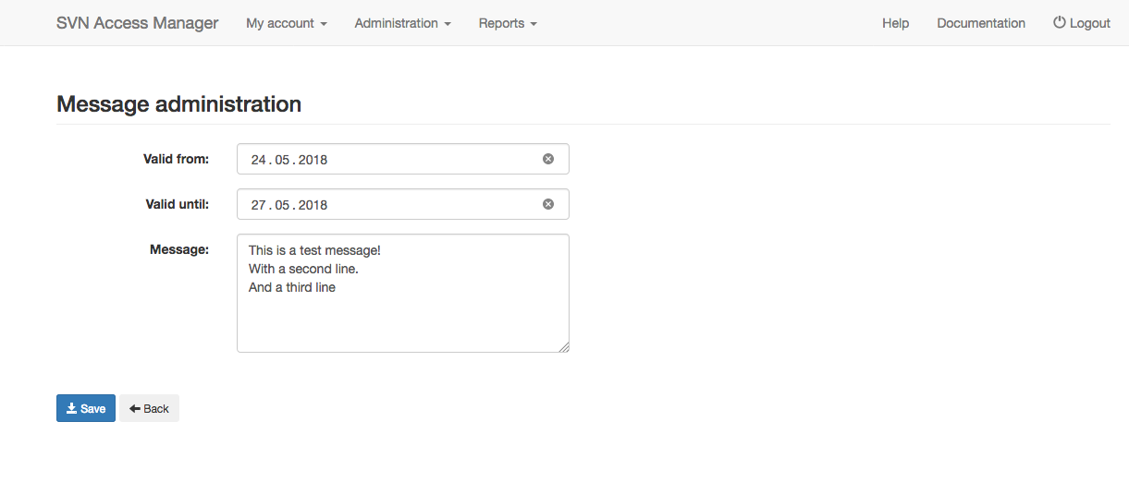Open the My account dropdown menu
Image resolution: width=1129 pixels, height=482 pixels.
(287, 23)
